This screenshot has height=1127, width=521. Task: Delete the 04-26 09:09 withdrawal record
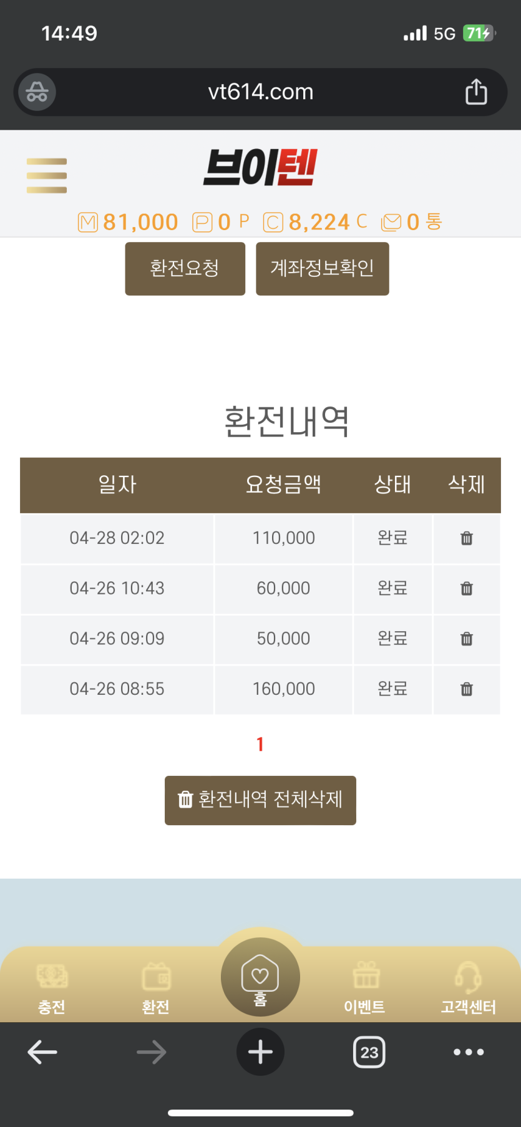[x=466, y=639]
